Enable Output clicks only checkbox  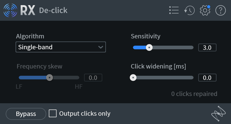53,113
